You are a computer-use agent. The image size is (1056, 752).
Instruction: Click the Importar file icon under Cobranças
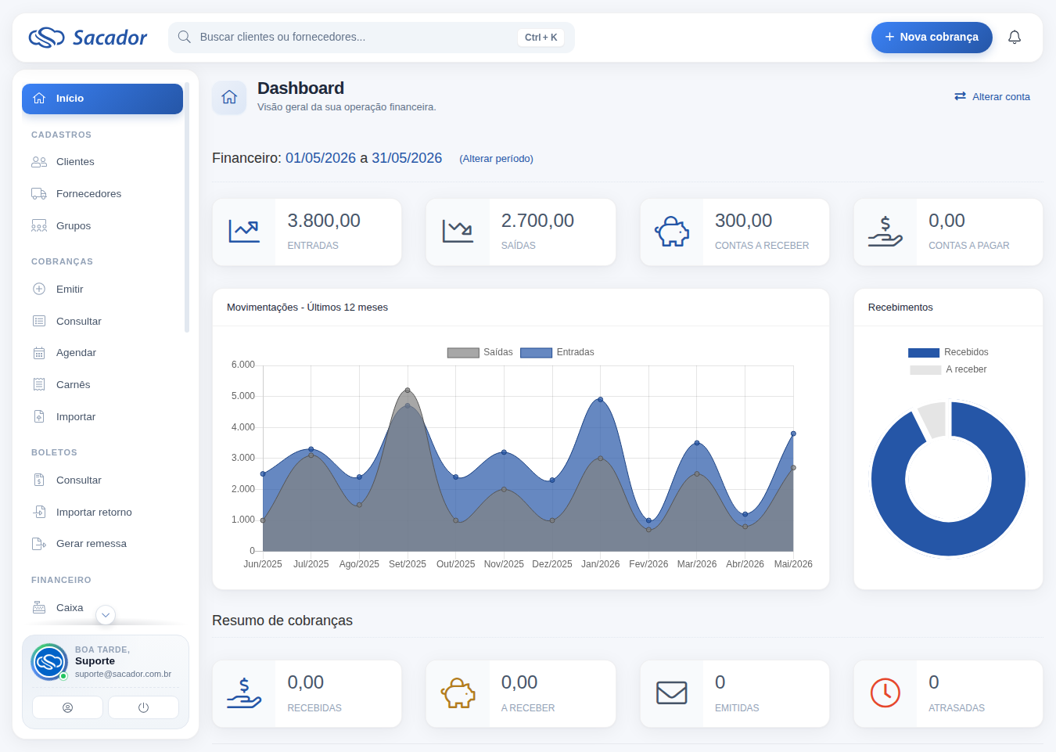coord(39,416)
